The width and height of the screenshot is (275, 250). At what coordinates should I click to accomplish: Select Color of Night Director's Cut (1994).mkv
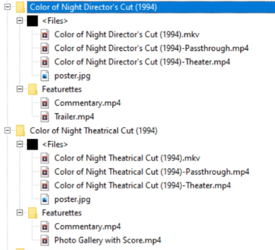127,34
